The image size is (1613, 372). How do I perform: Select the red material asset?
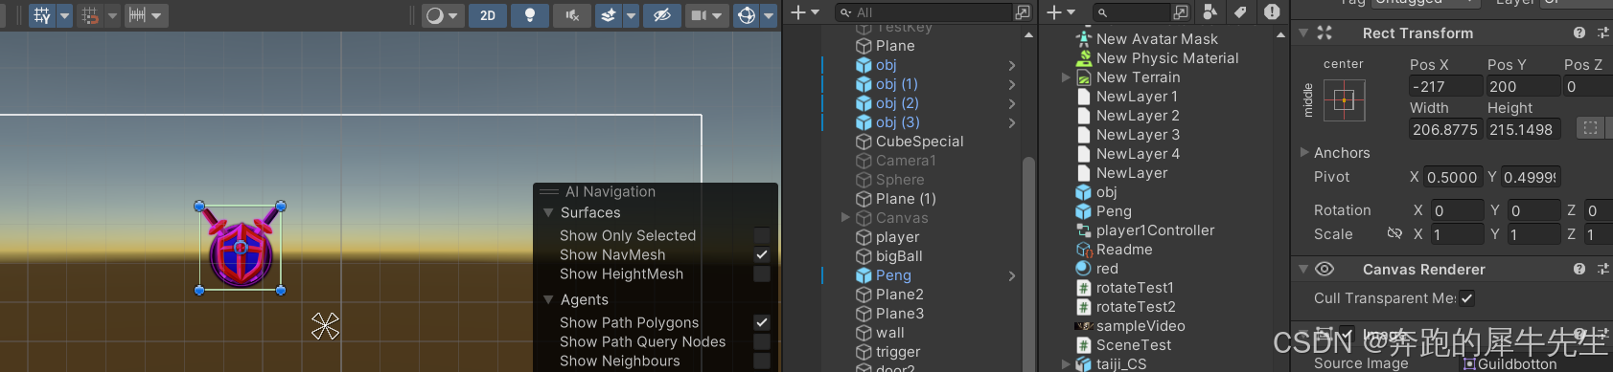pyautogui.click(x=1107, y=269)
